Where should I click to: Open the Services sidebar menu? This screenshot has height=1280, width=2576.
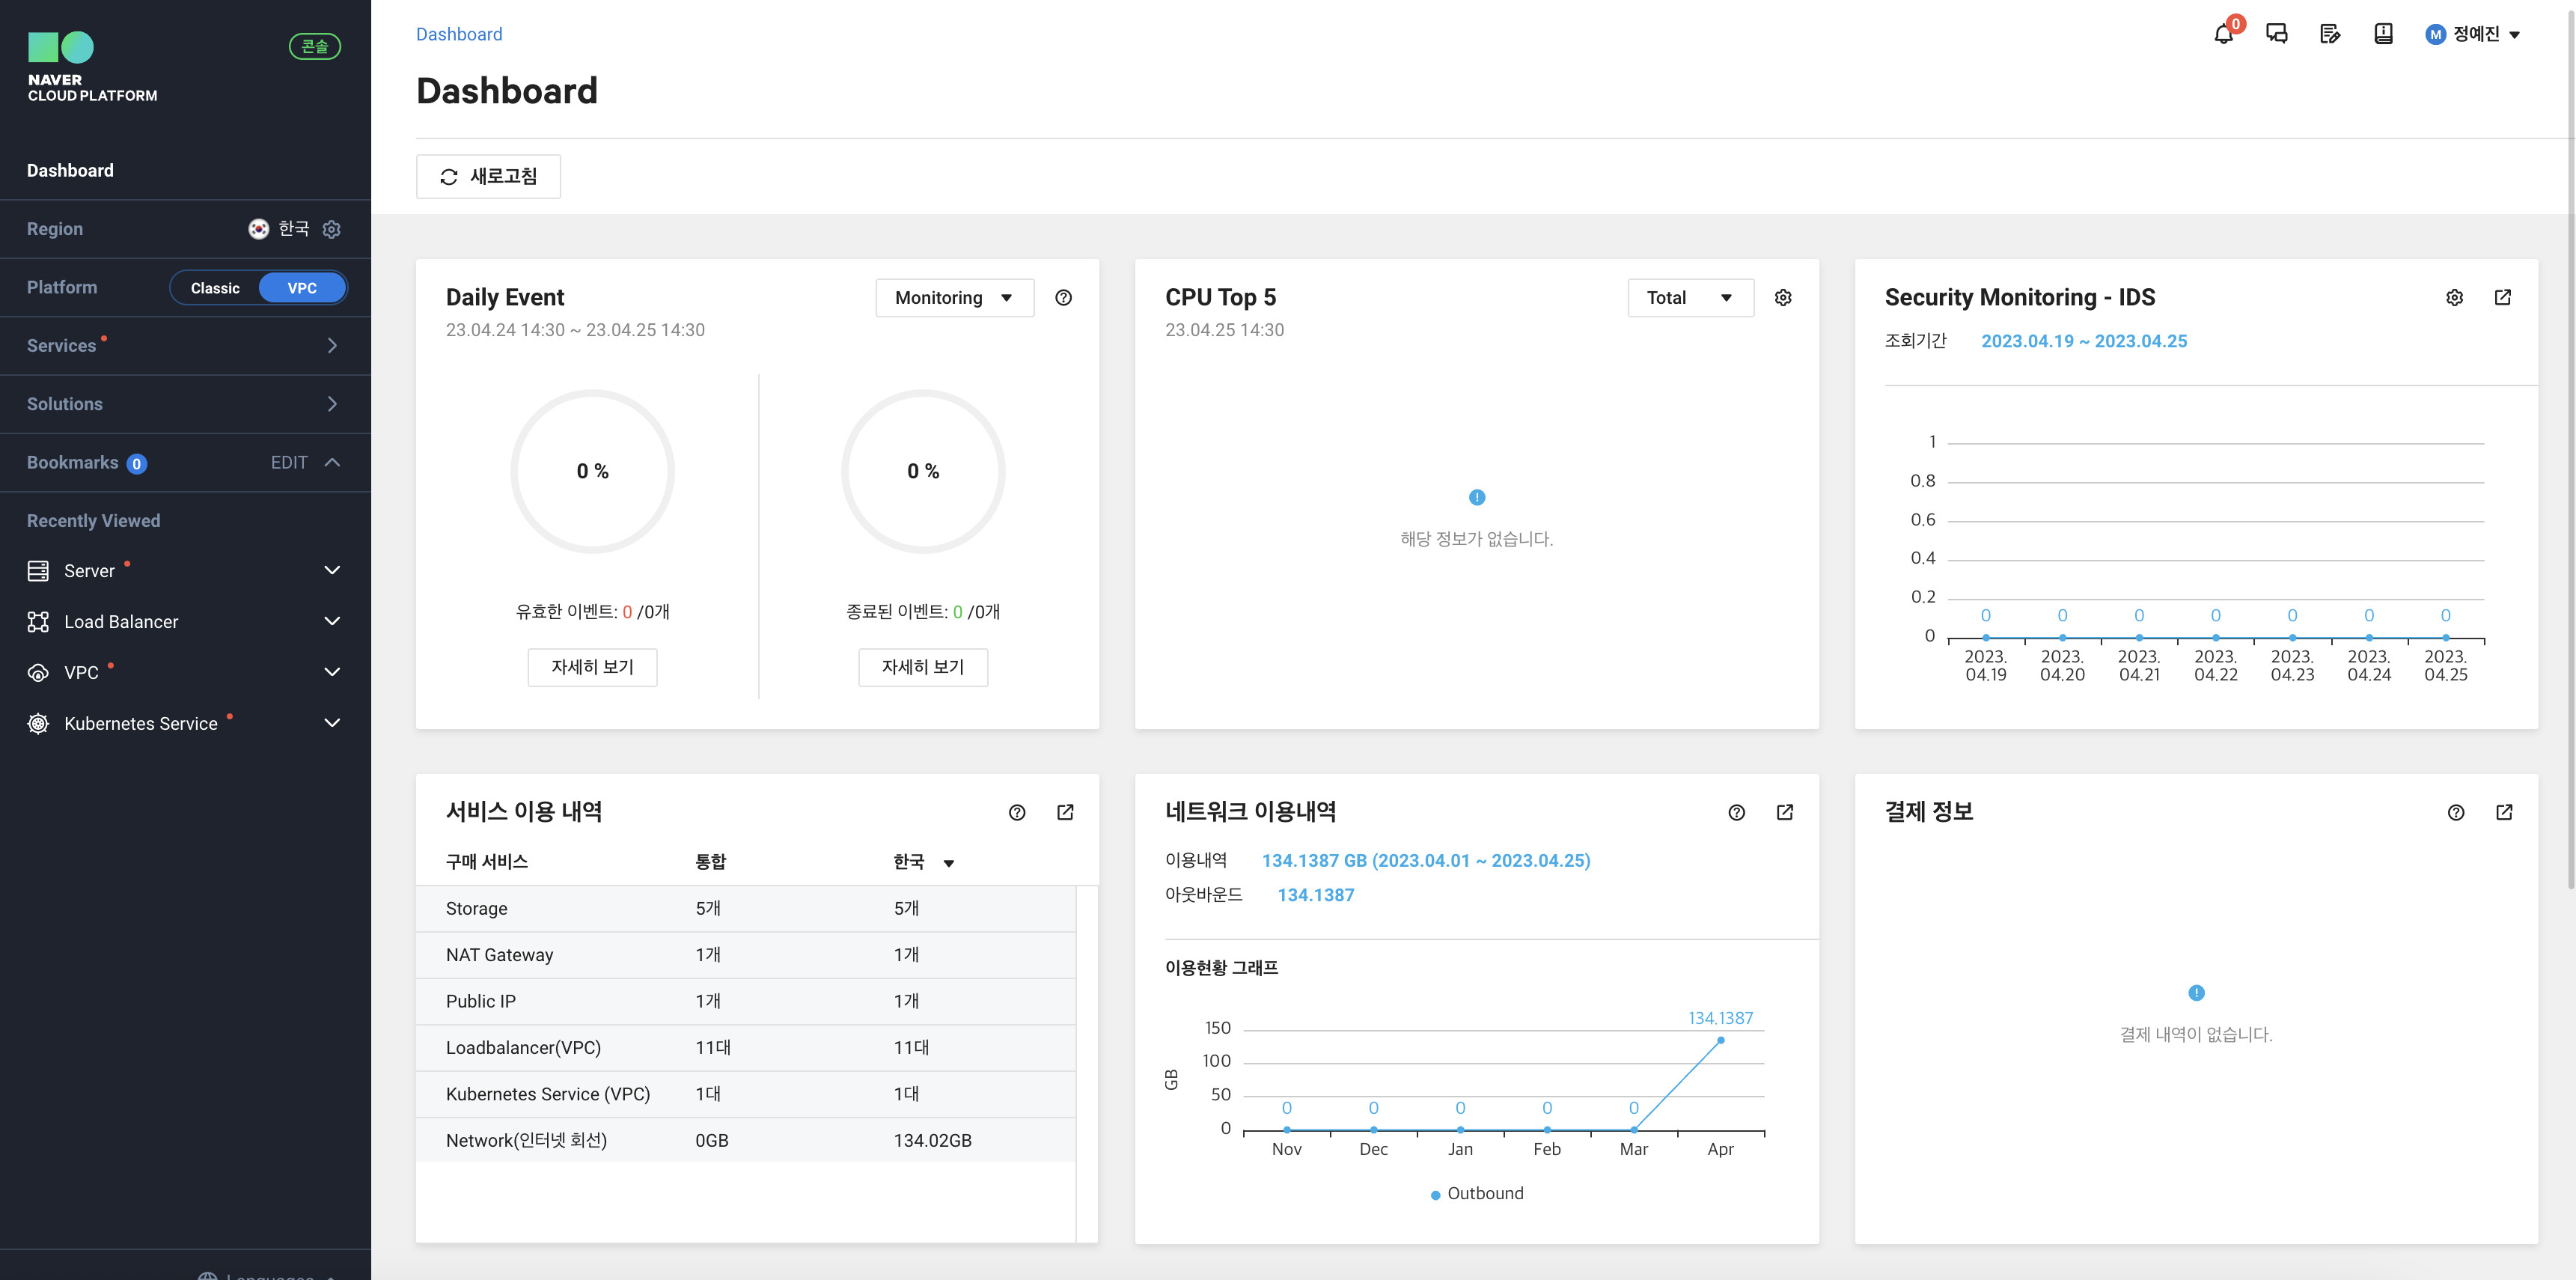(x=185, y=346)
